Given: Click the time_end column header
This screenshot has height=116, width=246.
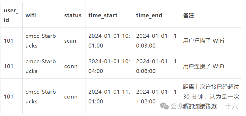Looking at the screenshot, I should pyautogui.click(x=149, y=15).
